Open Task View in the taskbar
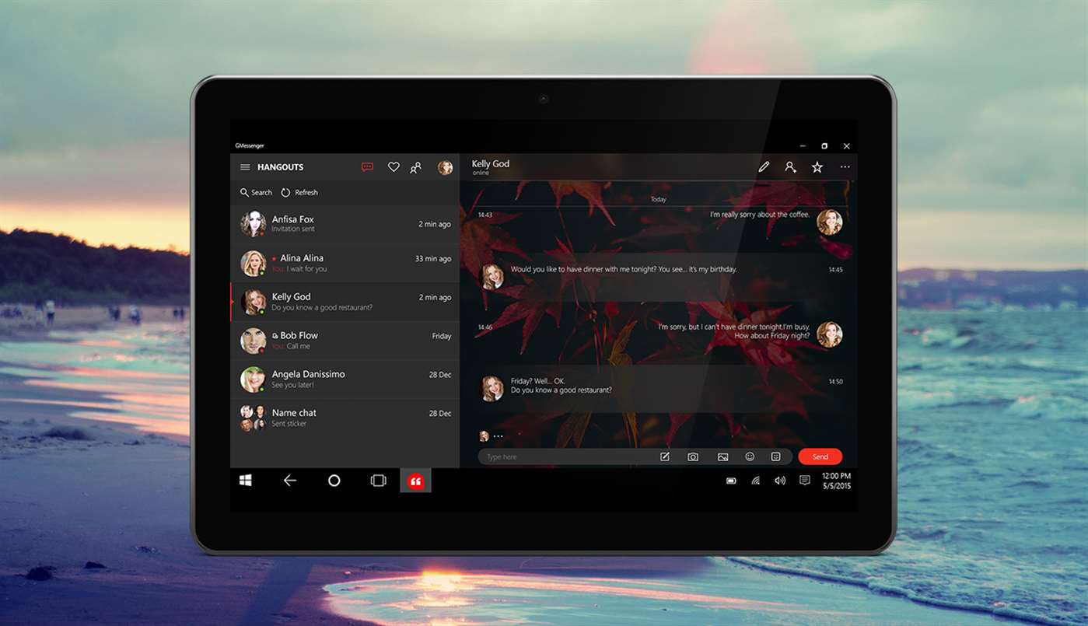 click(378, 481)
